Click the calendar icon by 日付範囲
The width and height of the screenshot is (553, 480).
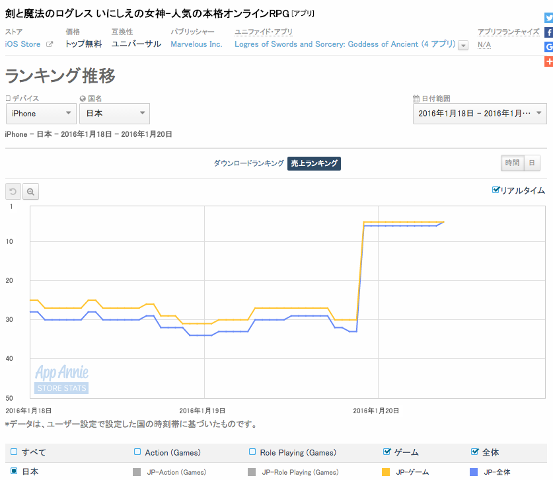click(x=416, y=99)
